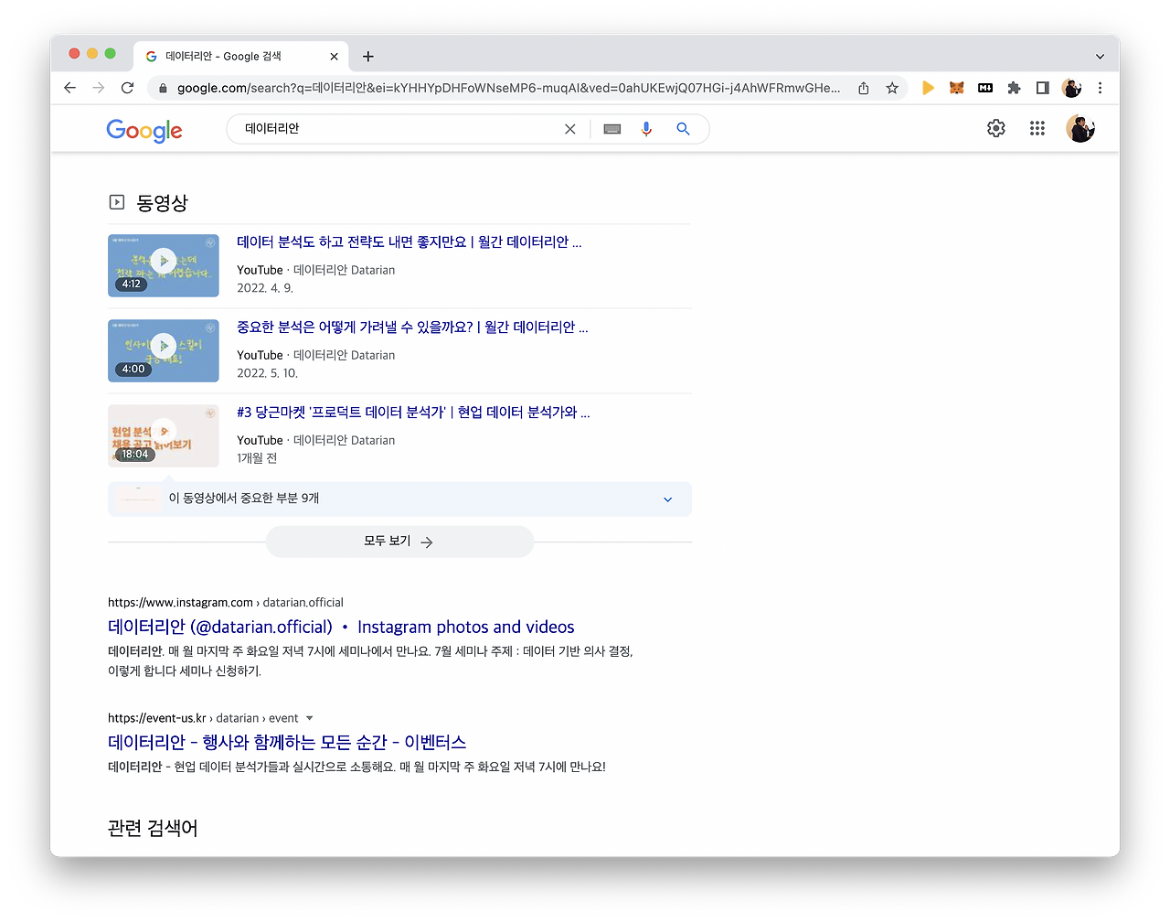The width and height of the screenshot is (1170, 923).
Task: Open the 데이터리안 Instagram result
Action: pos(341,627)
